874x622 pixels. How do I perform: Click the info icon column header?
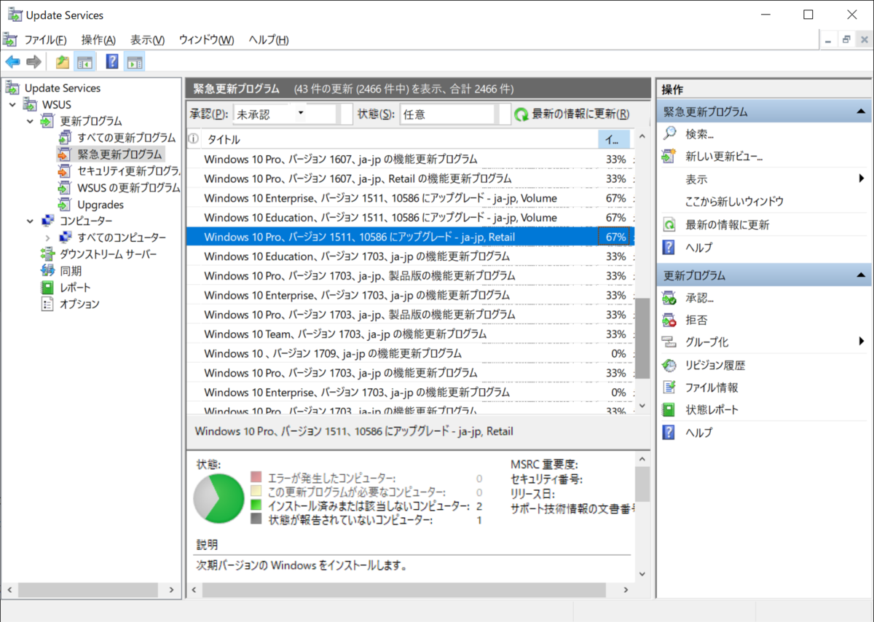194,139
